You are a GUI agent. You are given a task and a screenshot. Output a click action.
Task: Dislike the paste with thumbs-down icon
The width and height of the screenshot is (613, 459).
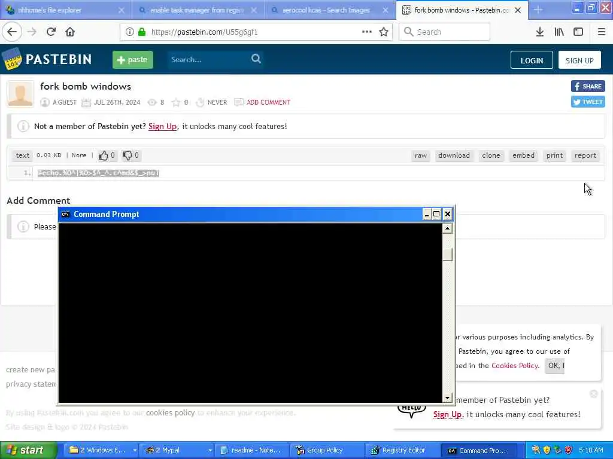[x=128, y=155]
